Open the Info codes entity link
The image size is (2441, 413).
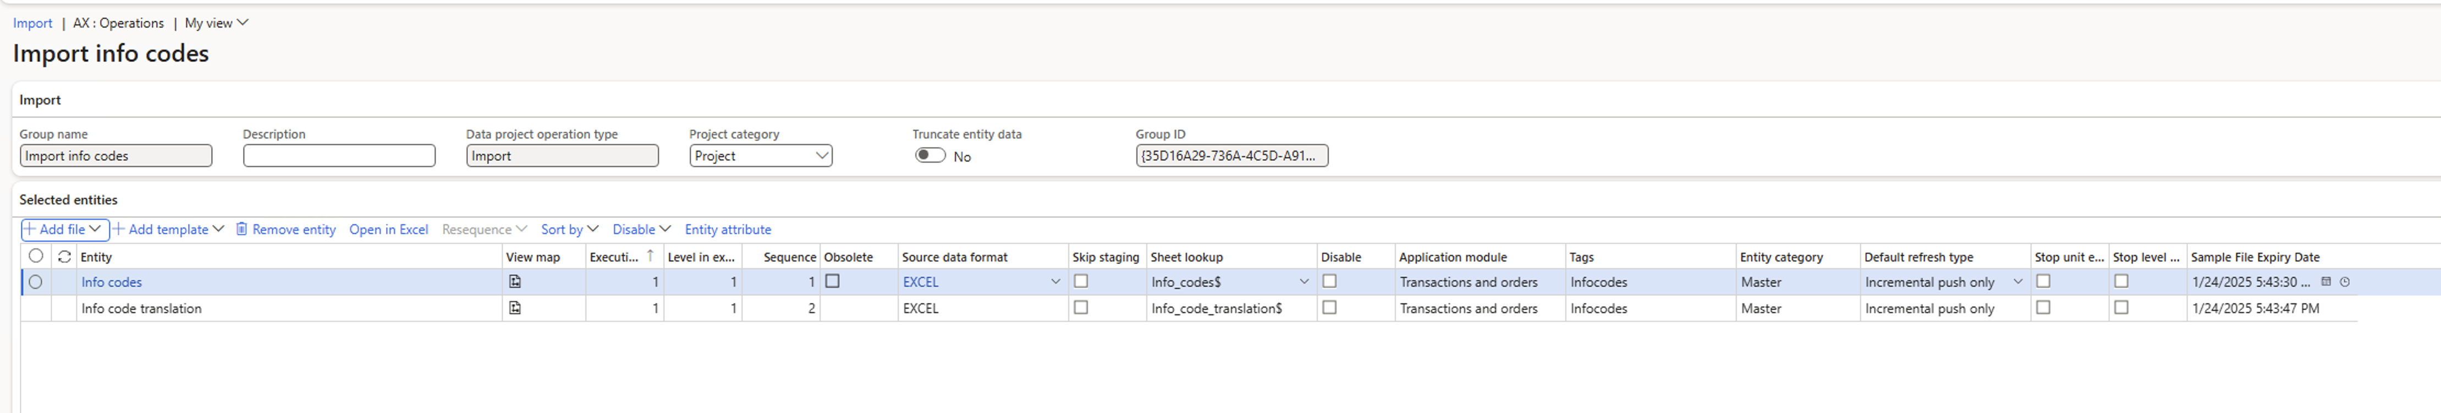point(112,282)
